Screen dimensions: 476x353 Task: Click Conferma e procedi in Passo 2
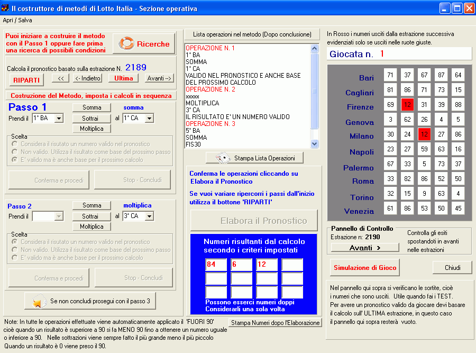point(49,278)
